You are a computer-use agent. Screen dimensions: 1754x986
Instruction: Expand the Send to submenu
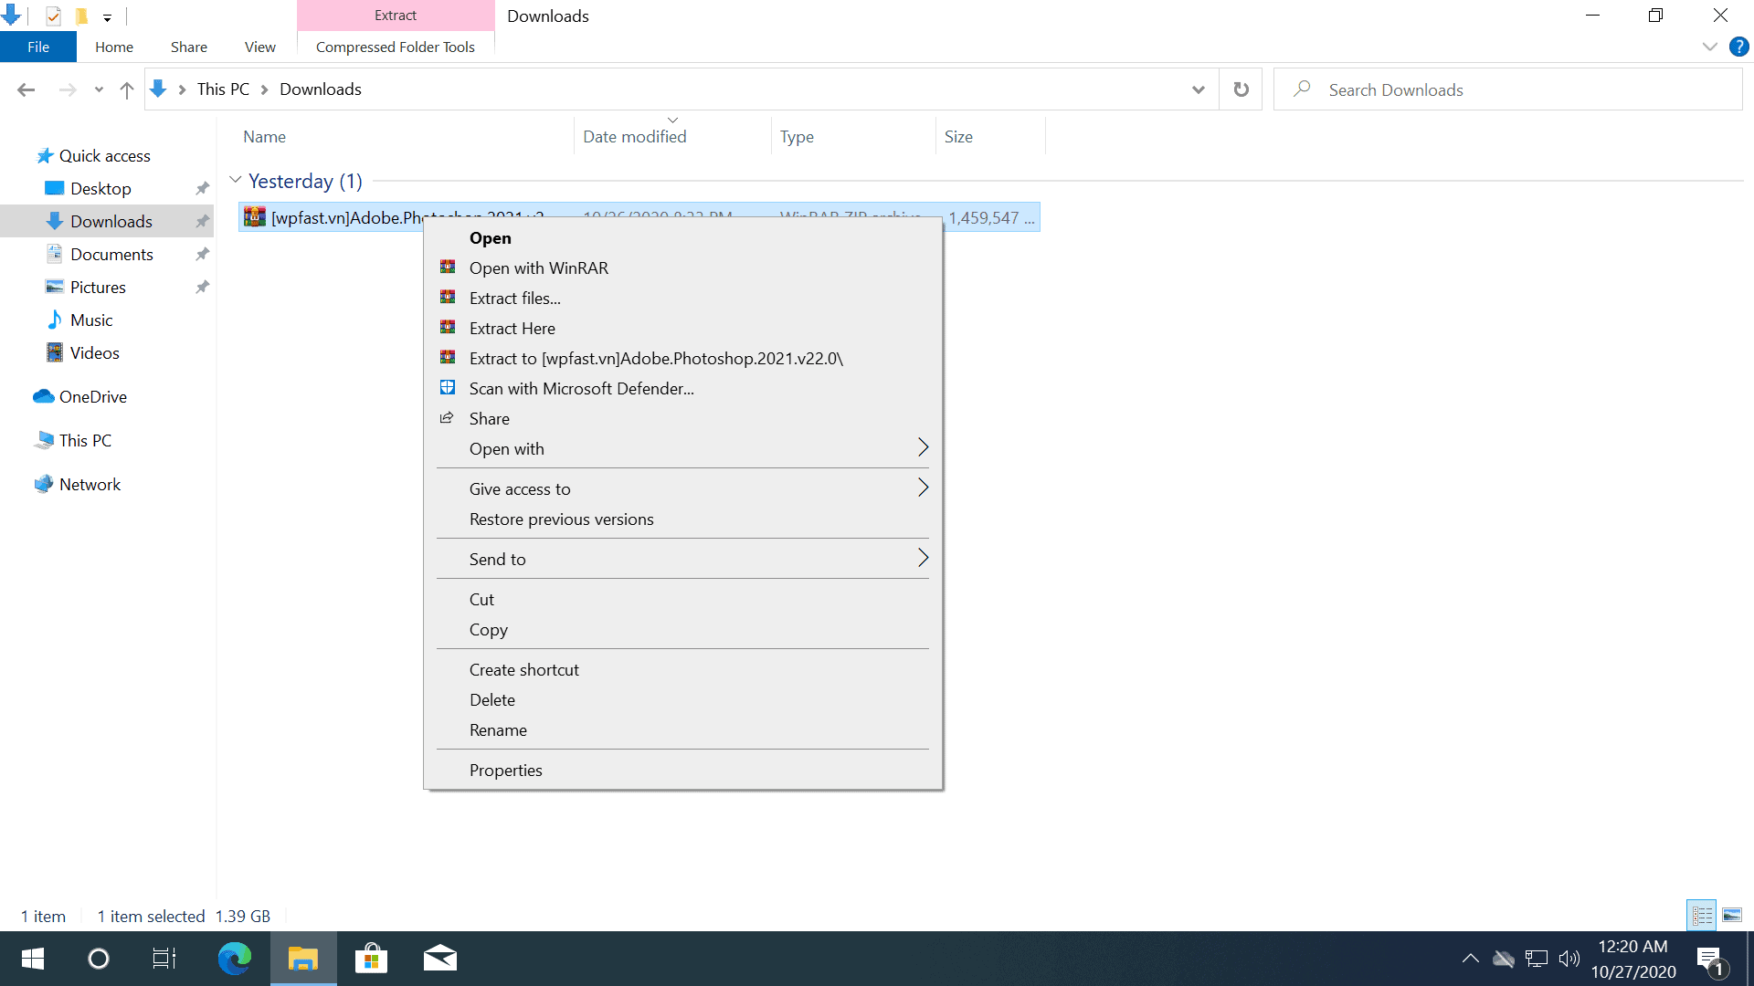tap(682, 560)
